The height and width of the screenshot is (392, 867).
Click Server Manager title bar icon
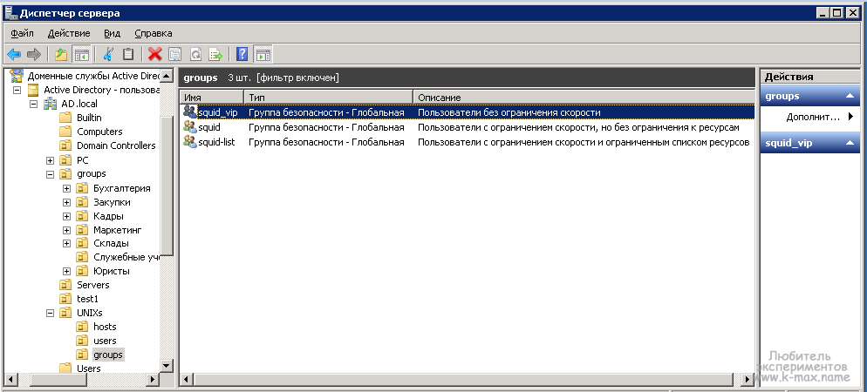[x=11, y=13]
